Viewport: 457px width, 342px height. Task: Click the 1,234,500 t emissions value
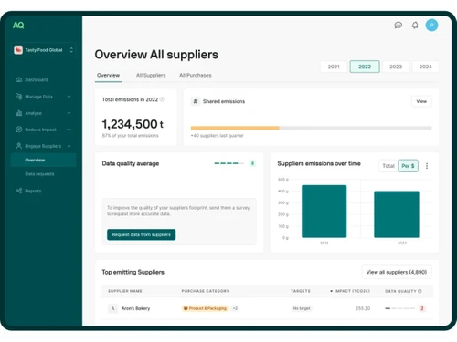[133, 124]
